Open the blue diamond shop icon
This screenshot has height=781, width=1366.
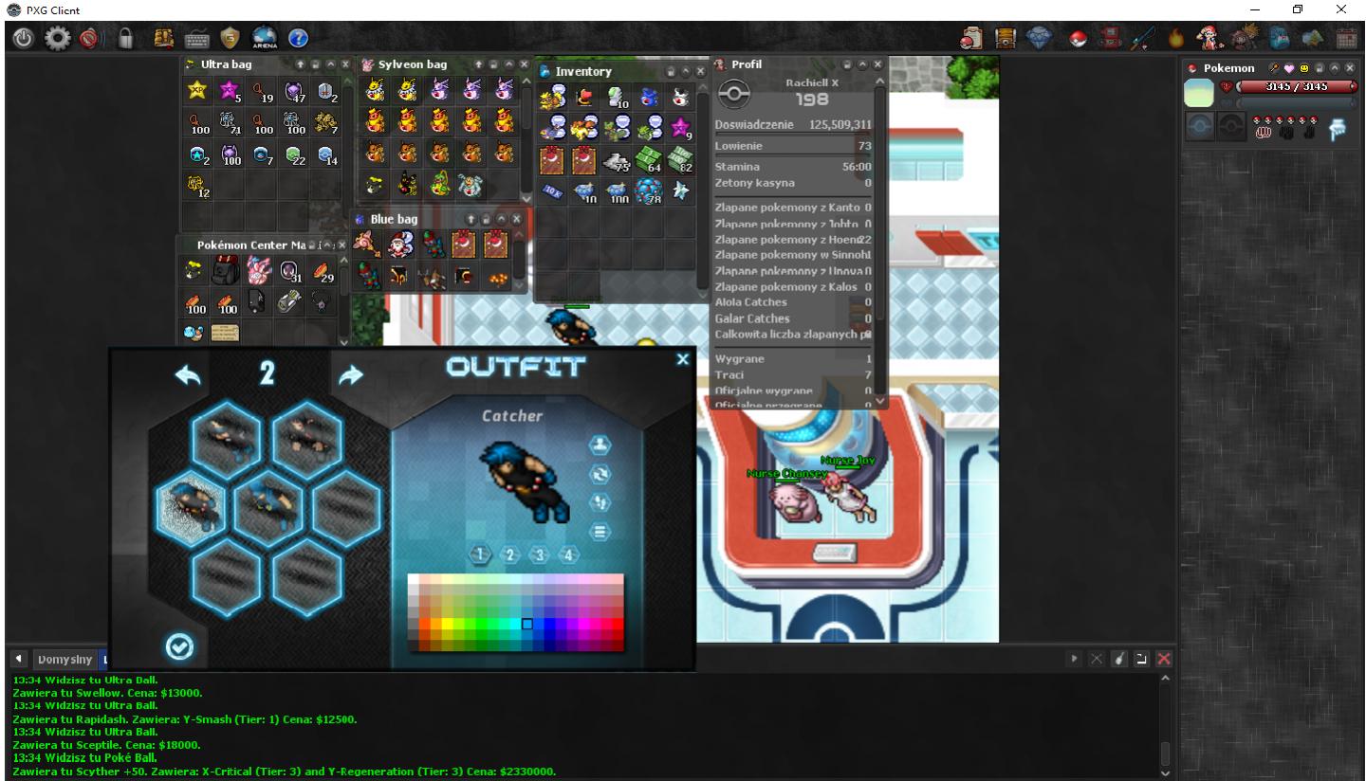point(1041,38)
